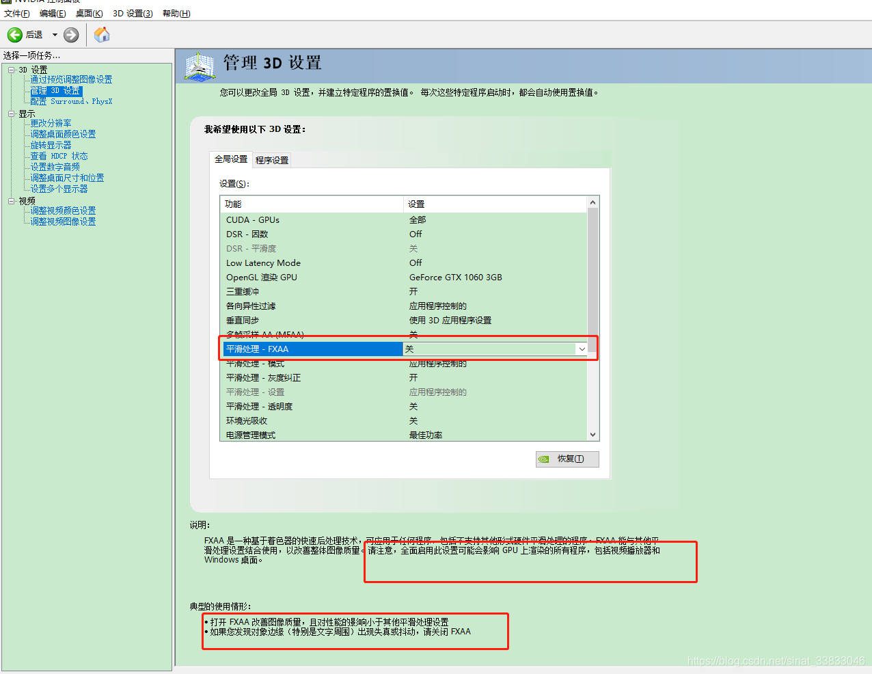Image resolution: width=872 pixels, height=674 pixels.
Task: Select the DSR - 因数 row
Action: tap(403, 234)
